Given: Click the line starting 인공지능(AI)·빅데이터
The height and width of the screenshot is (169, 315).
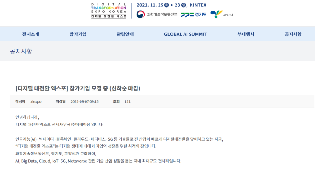Looking at the screenshot, I should click(119, 139).
